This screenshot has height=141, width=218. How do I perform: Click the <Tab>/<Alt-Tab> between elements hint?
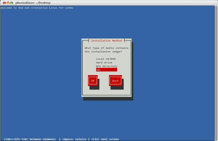click(30, 139)
